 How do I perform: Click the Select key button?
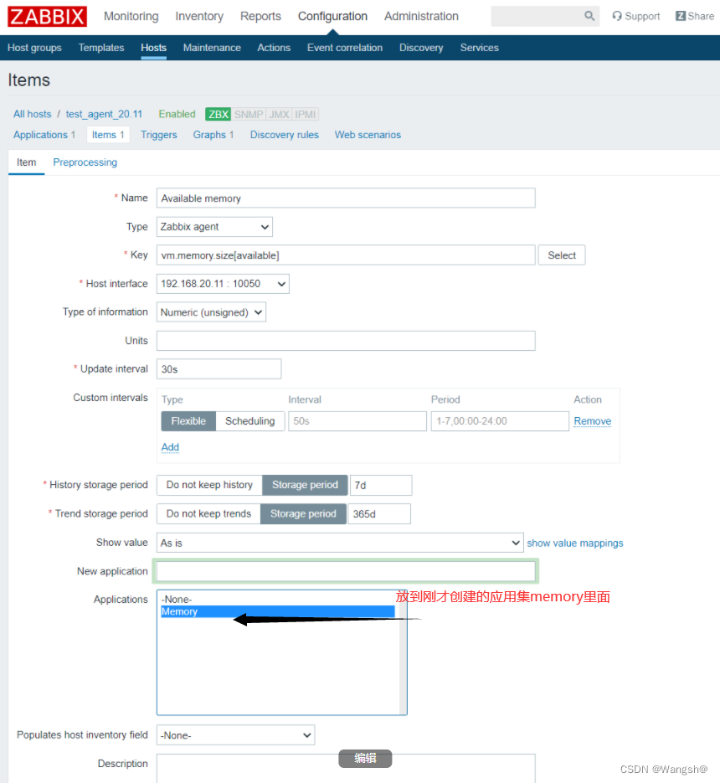[x=562, y=255]
